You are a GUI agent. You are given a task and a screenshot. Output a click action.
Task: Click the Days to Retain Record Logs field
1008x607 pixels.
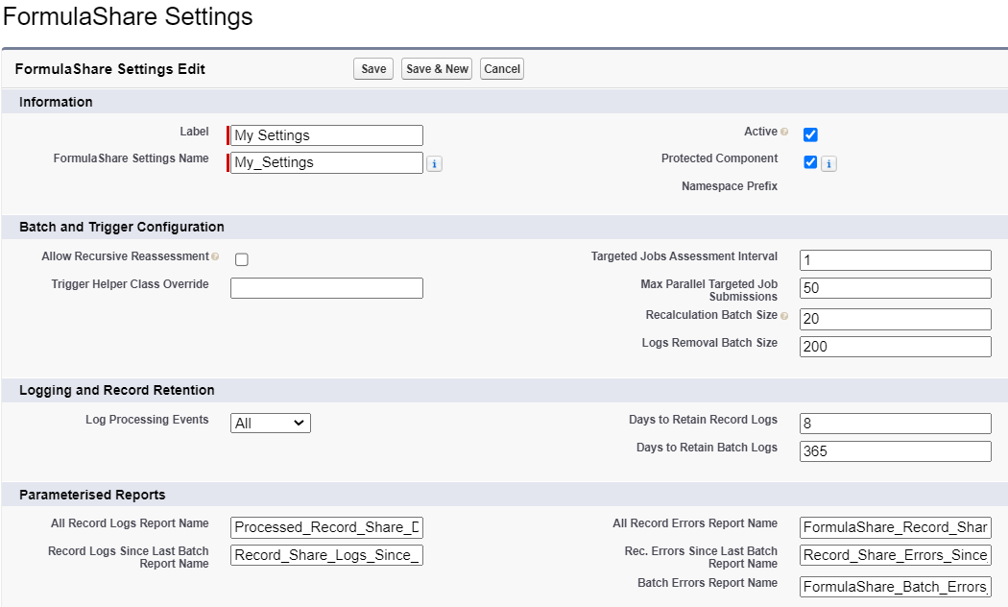(895, 423)
